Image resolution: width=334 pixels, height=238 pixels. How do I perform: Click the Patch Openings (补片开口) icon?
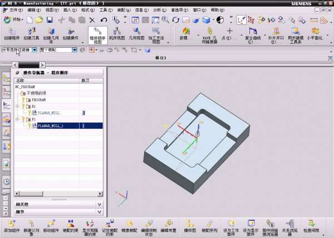(276, 36)
